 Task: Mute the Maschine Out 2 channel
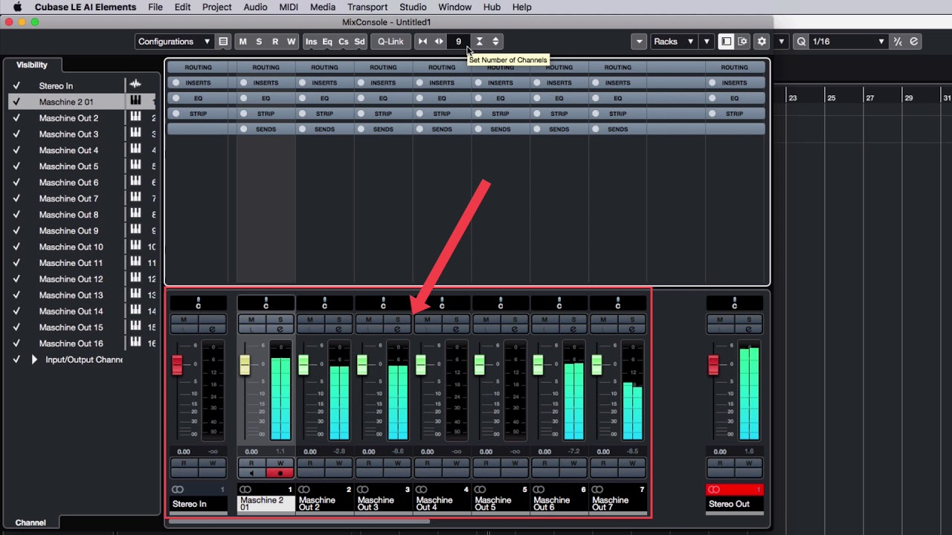[x=310, y=320]
